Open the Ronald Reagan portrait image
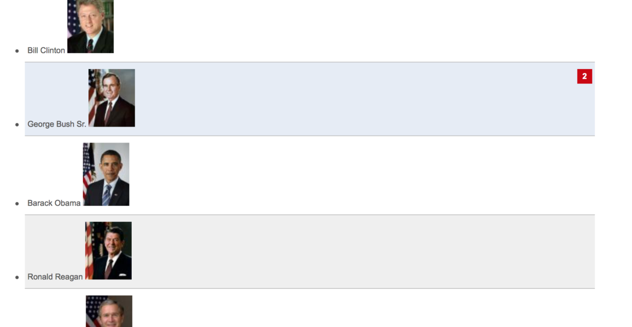The width and height of the screenshot is (632, 327). click(x=108, y=250)
